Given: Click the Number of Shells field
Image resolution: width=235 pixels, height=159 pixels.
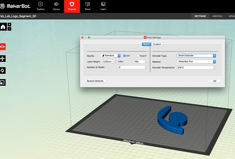Looking at the screenshot, I should (132, 67).
